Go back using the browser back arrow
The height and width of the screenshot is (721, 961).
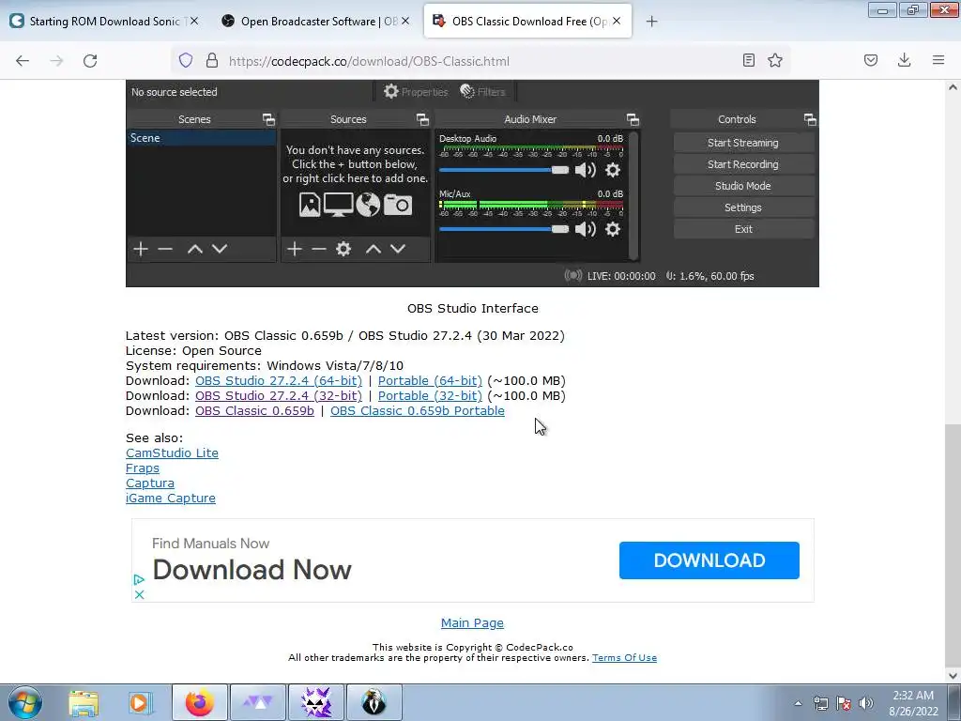coord(23,61)
